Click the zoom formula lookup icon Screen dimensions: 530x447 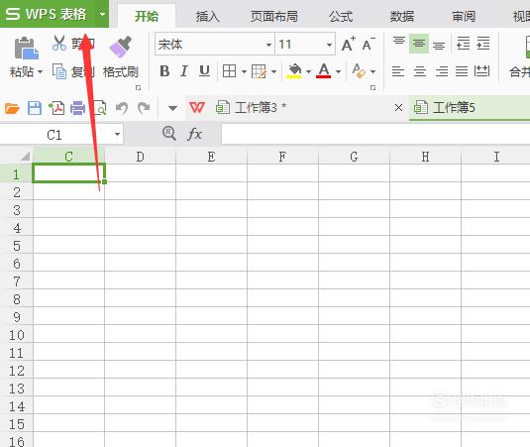coord(169,134)
